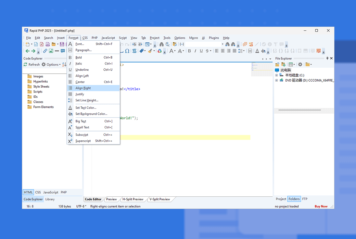Choose Set Line Height... menu item

tap(94, 100)
